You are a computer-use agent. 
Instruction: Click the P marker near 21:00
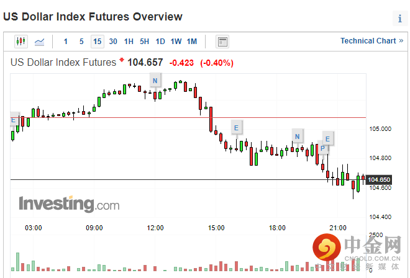pos(323,148)
